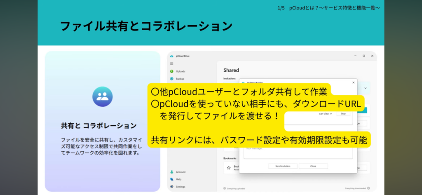Click the star icon under Bookmarks
422x195 pixels.
pyautogui.click(x=229, y=168)
